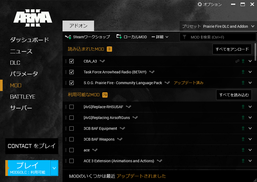Click すべてを読み込む button
The width and height of the screenshot is (257, 182).
(234, 95)
